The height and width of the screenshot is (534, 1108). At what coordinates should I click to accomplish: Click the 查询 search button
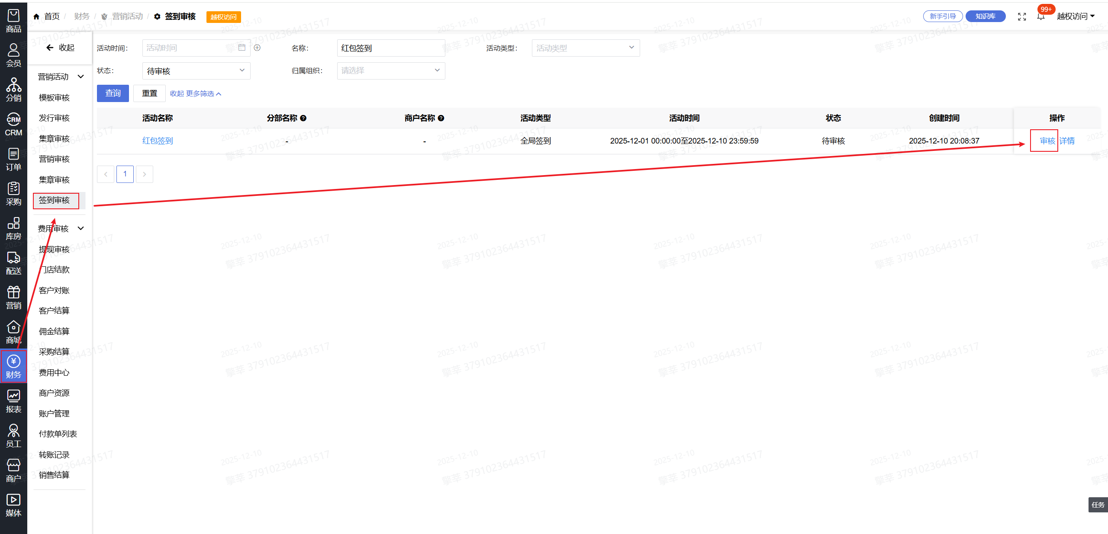[113, 93]
